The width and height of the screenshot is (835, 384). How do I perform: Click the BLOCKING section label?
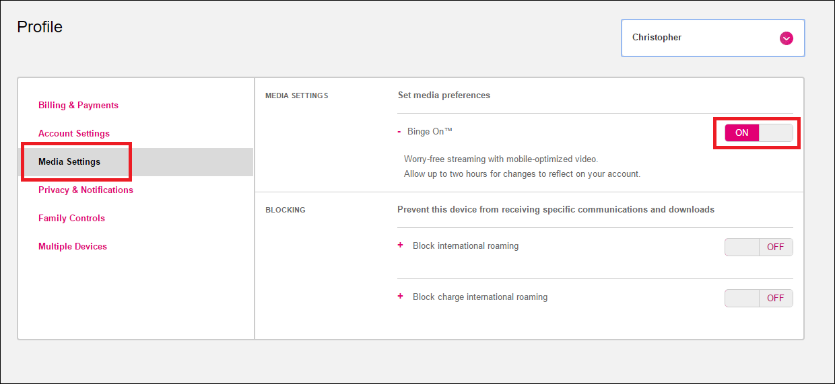click(286, 210)
